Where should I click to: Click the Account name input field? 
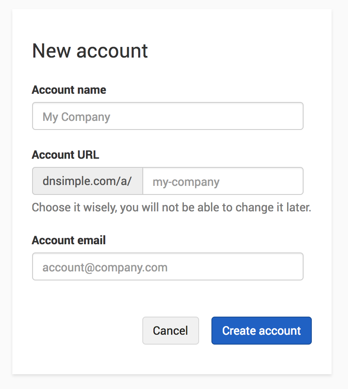pos(167,116)
